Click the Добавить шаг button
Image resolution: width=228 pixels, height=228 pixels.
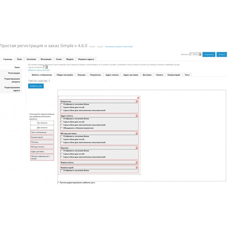(36, 86)
